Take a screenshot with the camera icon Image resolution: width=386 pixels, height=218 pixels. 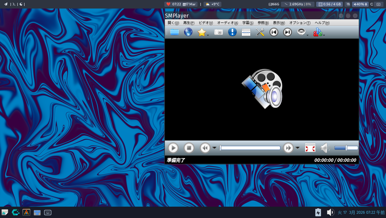point(219,32)
